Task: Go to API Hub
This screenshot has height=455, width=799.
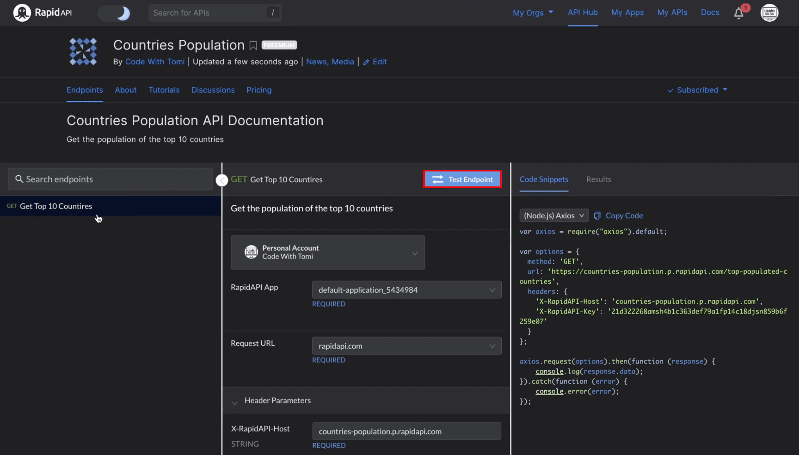Action: [582, 12]
